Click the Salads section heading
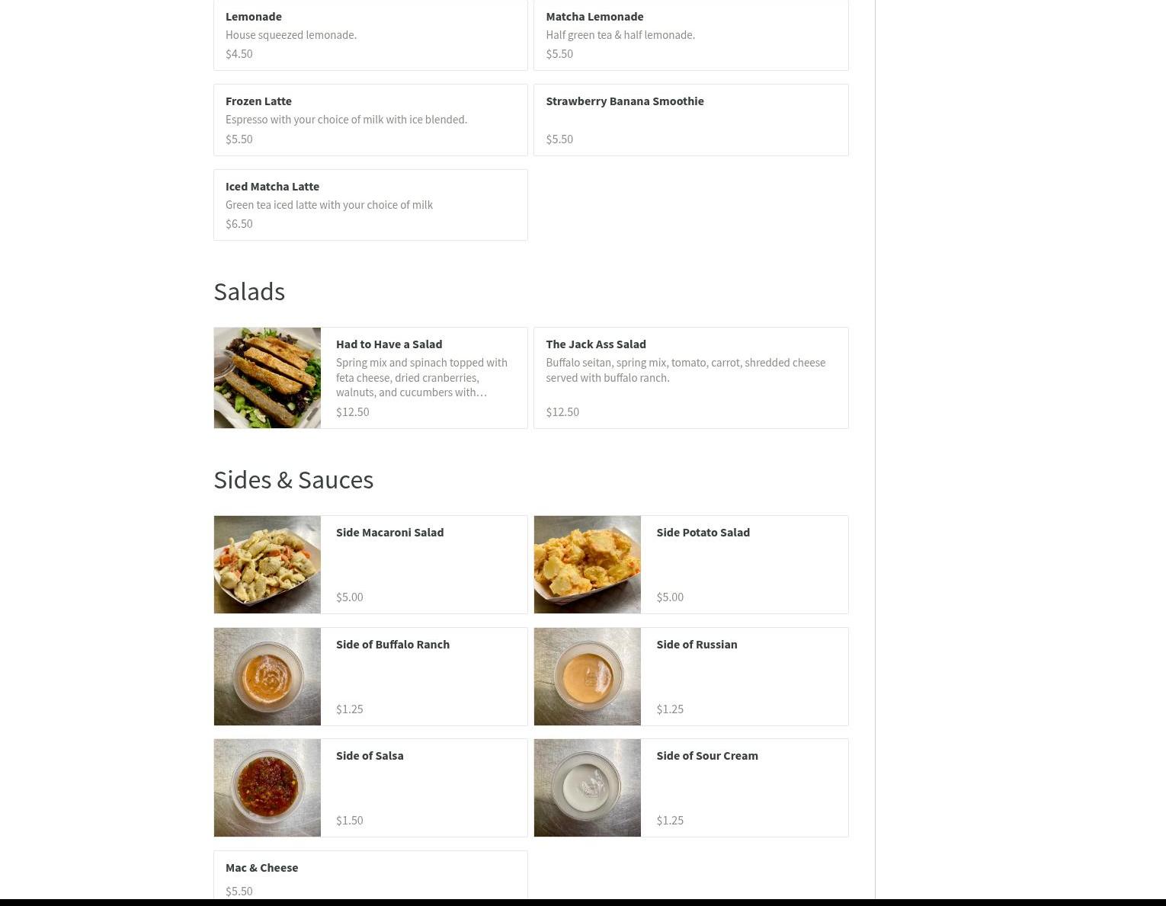 (x=249, y=291)
